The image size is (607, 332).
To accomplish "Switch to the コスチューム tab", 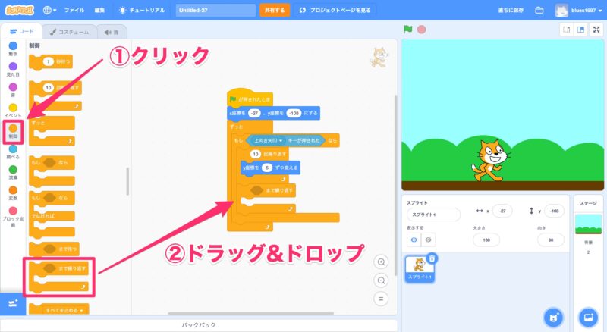I will pos(70,32).
